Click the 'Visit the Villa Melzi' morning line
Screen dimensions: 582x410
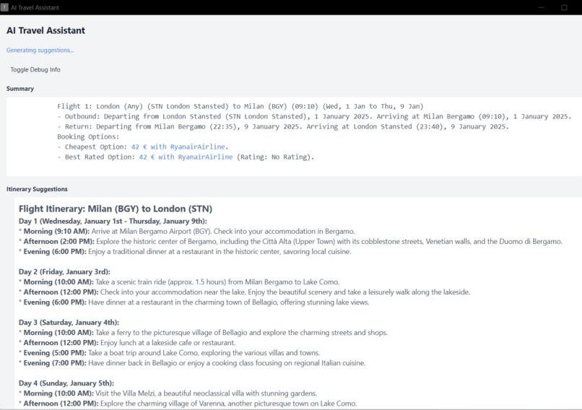coord(168,393)
